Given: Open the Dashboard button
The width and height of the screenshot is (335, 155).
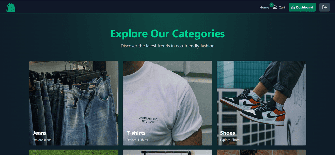Looking at the screenshot, I should (x=302, y=7).
